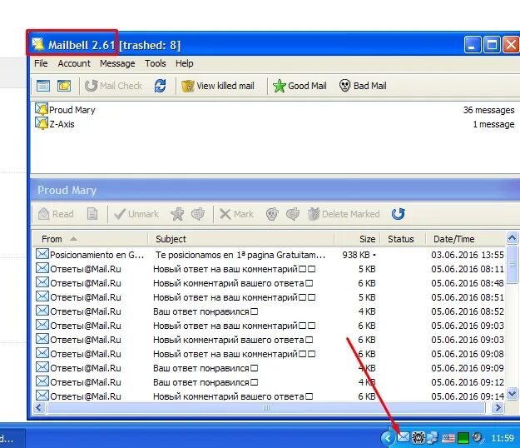Click the document page icon beside Read
The image size is (520, 448).
click(92, 214)
